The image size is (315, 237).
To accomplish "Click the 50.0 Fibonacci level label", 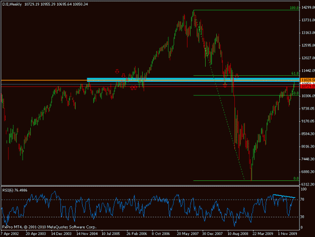I will click(x=295, y=93).
